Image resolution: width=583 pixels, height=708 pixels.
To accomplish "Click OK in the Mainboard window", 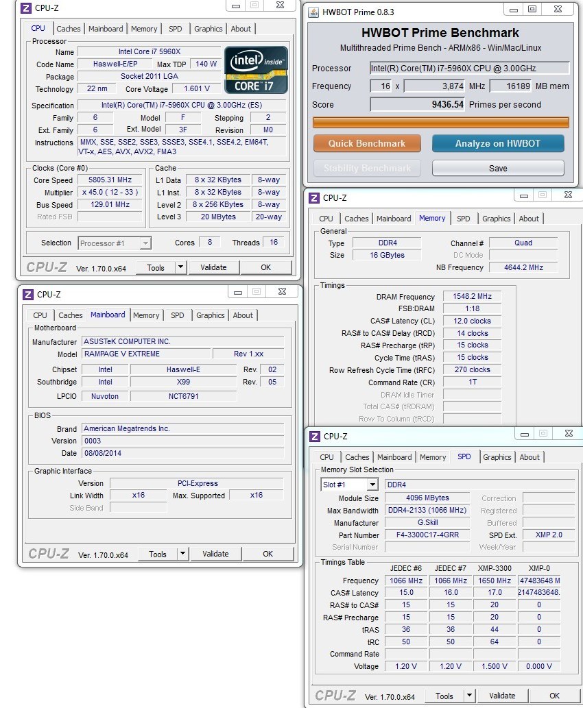I will pos(268,554).
